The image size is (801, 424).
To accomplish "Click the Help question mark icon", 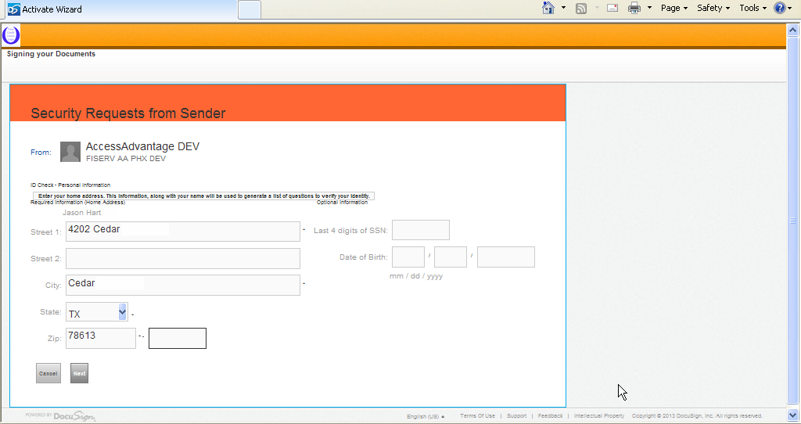I will (780, 8).
